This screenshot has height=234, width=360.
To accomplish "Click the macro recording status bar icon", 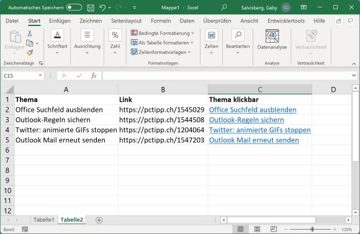I will click(25, 230).
